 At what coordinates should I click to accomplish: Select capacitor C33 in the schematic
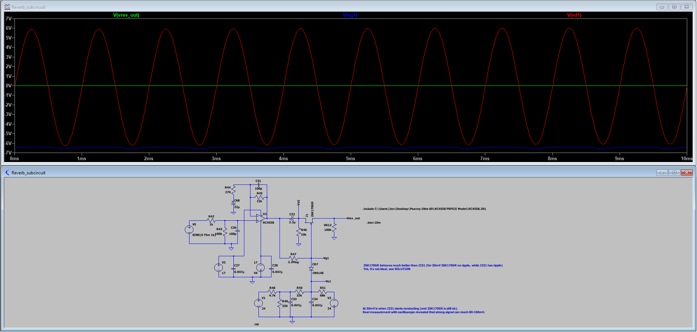290,302
